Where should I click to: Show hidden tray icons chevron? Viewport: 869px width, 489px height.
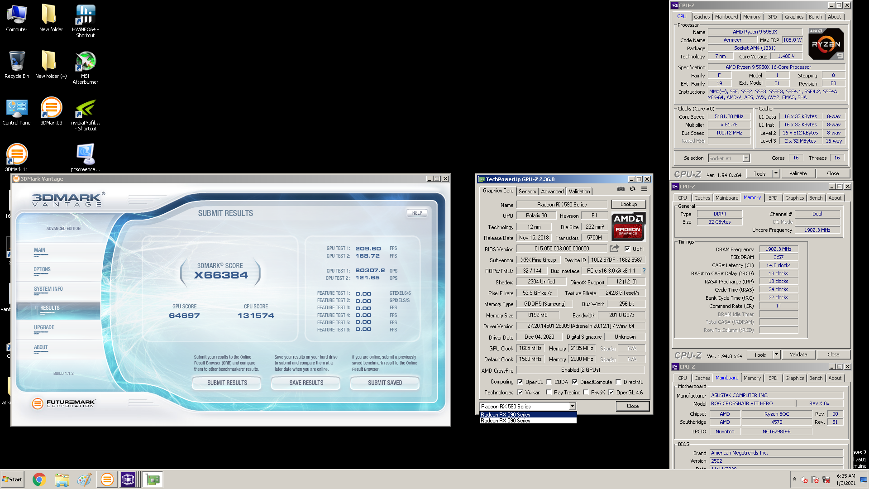[794, 479]
